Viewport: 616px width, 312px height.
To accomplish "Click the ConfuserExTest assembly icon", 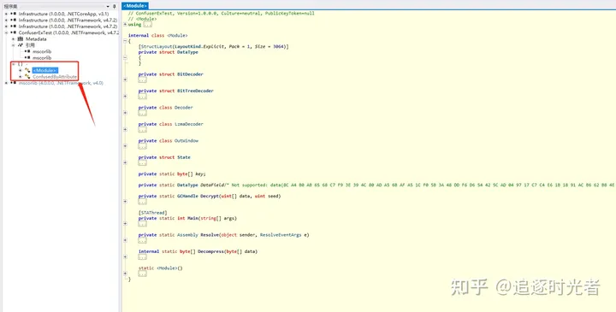I will 13,32.
